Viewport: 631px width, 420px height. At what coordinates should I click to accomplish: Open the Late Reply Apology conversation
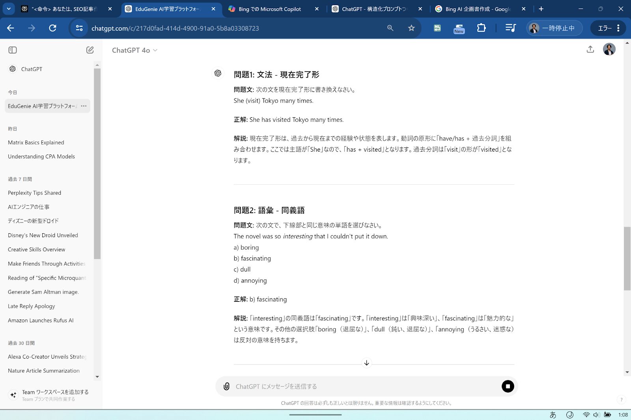[32, 306]
